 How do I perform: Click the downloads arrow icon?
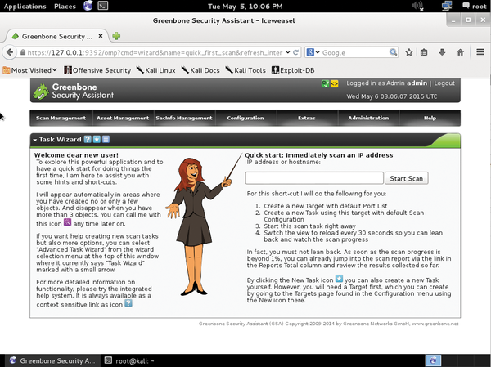pyautogui.click(x=442, y=52)
